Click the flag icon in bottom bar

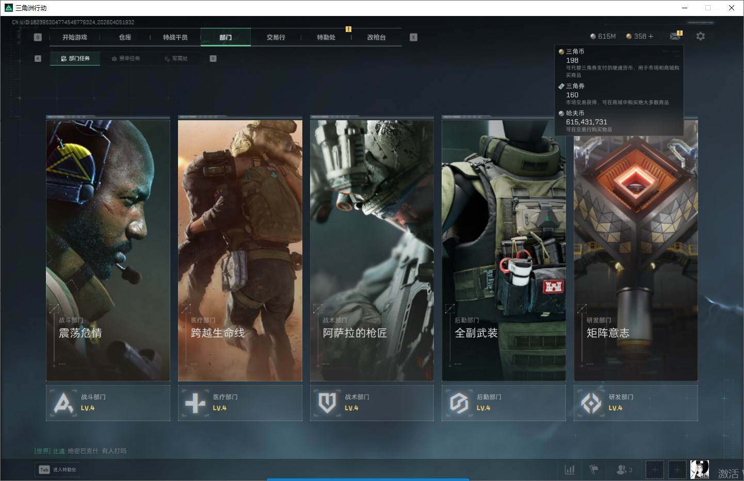coord(594,470)
